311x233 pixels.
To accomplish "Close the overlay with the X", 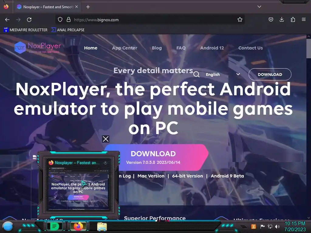I will pos(105,139).
